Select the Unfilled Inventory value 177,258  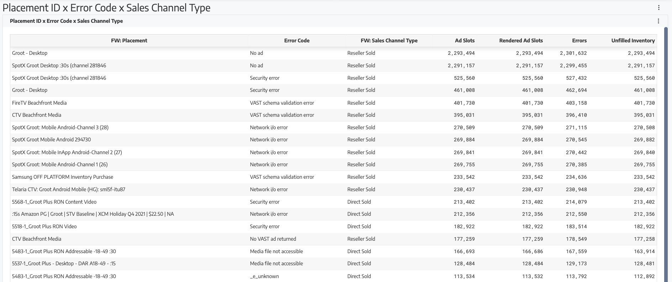pyautogui.click(x=644, y=239)
